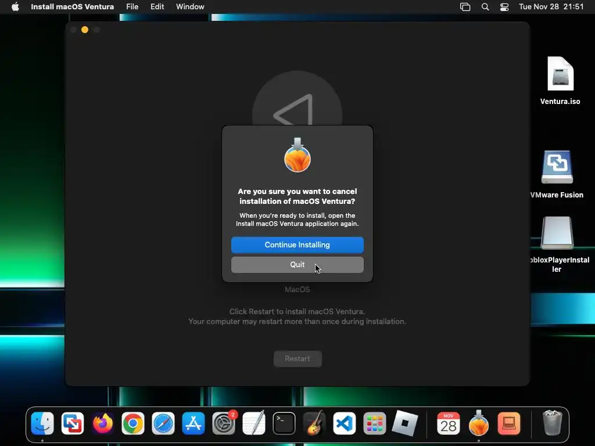Click the Quit button in dialog

[x=297, y=265]
